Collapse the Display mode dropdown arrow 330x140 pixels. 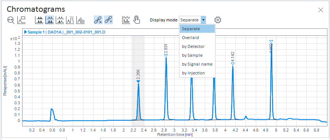pos(203,20)
